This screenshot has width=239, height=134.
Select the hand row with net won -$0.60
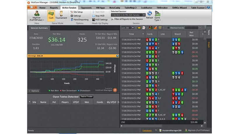tap(162, 115)
